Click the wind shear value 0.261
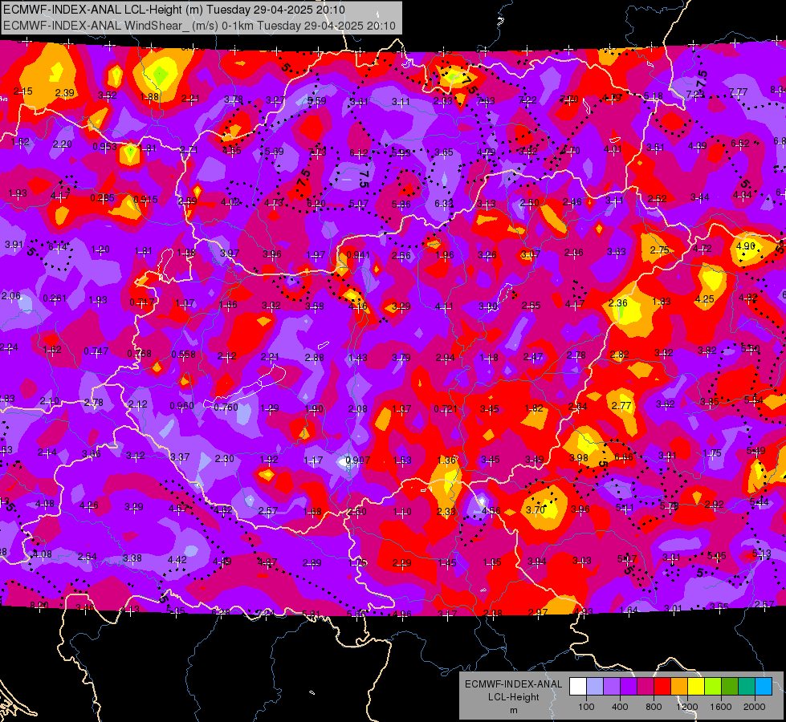The image size is (786, 722). coord(55,298)
